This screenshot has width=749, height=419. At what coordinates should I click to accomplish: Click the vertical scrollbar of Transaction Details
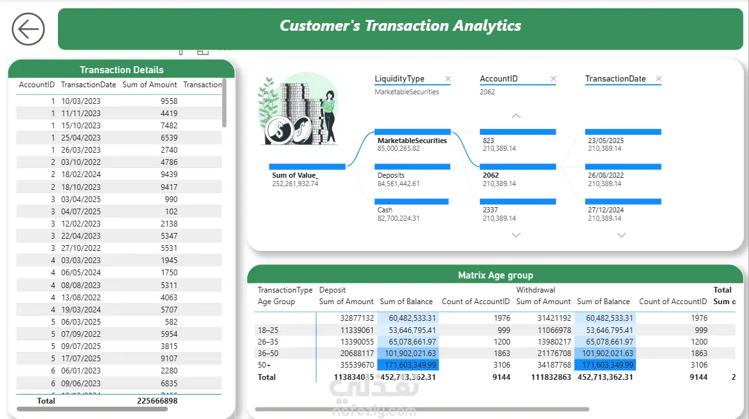pos(224,103)
